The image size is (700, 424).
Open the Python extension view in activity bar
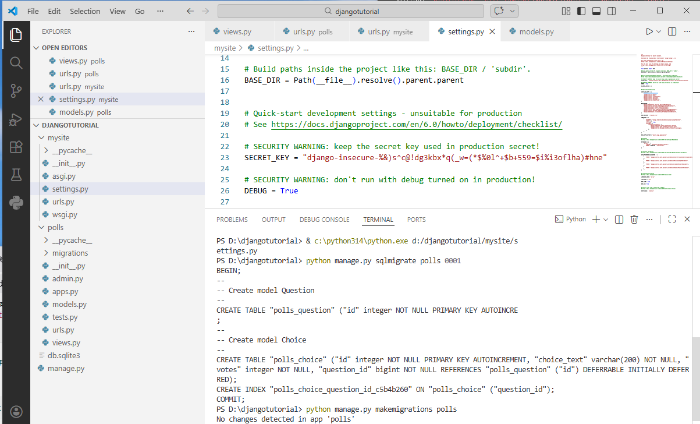pyautogui.click(x=16, y=203)
